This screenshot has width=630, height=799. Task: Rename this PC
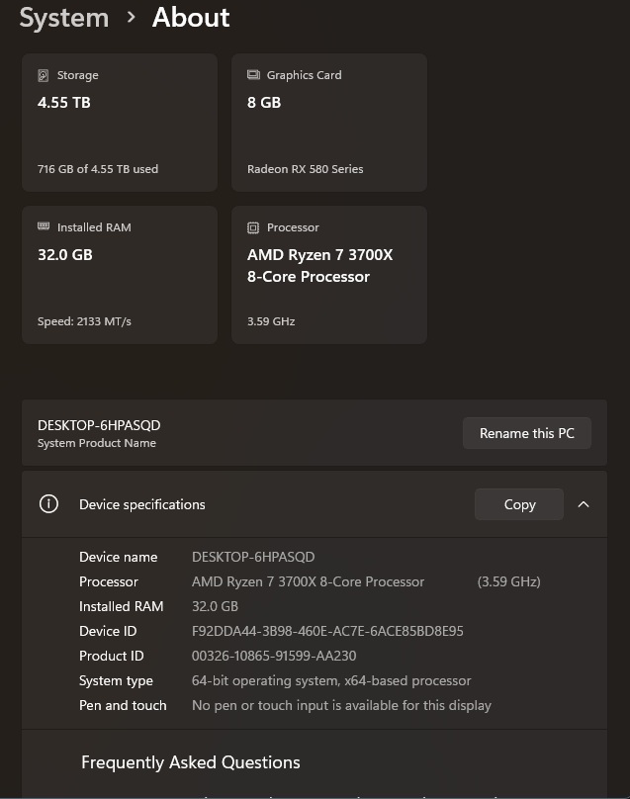[526, 433]
